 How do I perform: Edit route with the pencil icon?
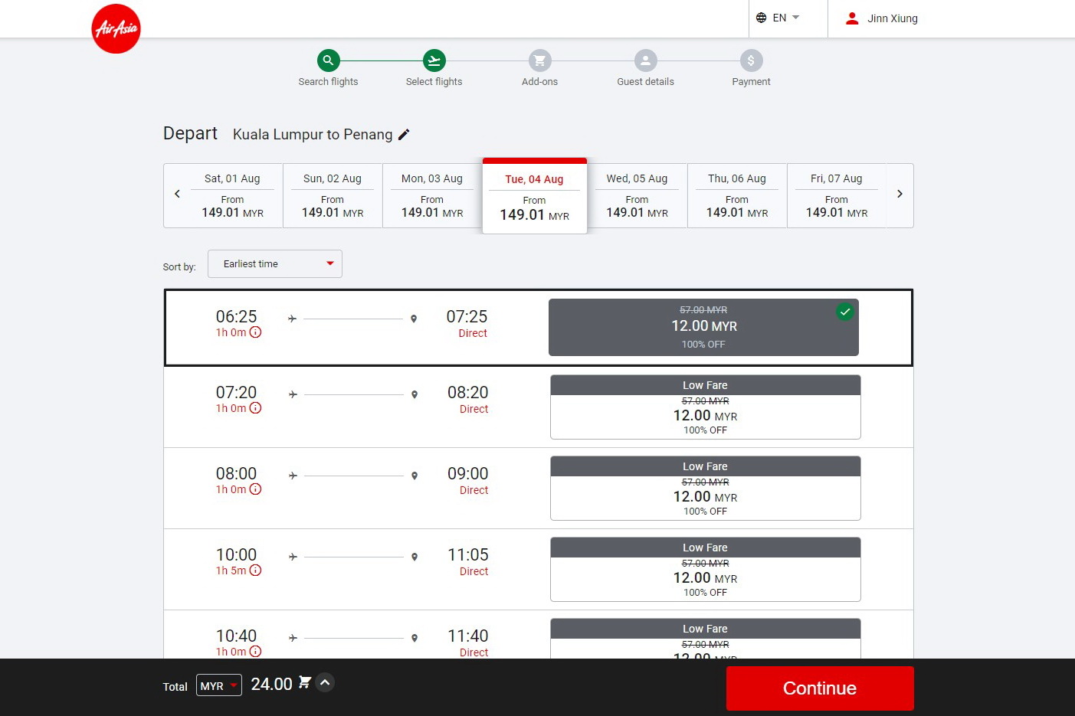click(404, 135)
